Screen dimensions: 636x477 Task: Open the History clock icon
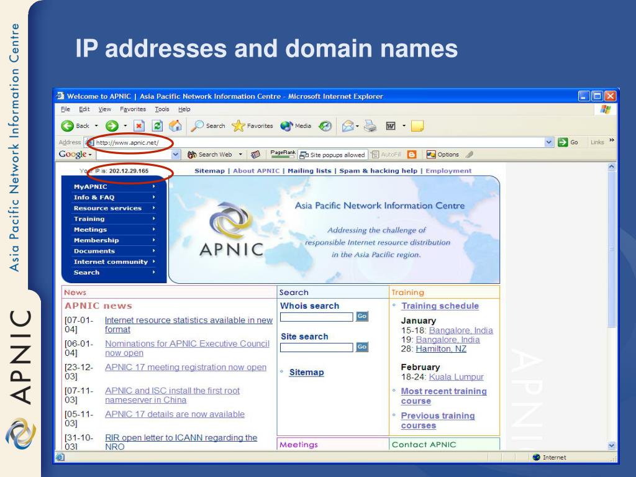click(x=325, y=126)
